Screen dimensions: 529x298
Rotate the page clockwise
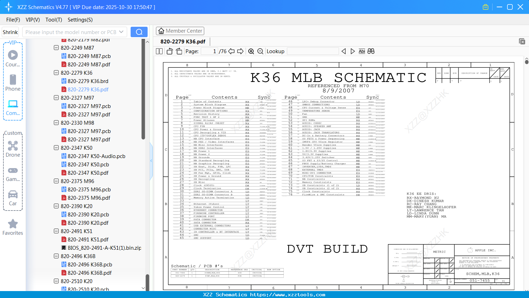pos(179,51)
